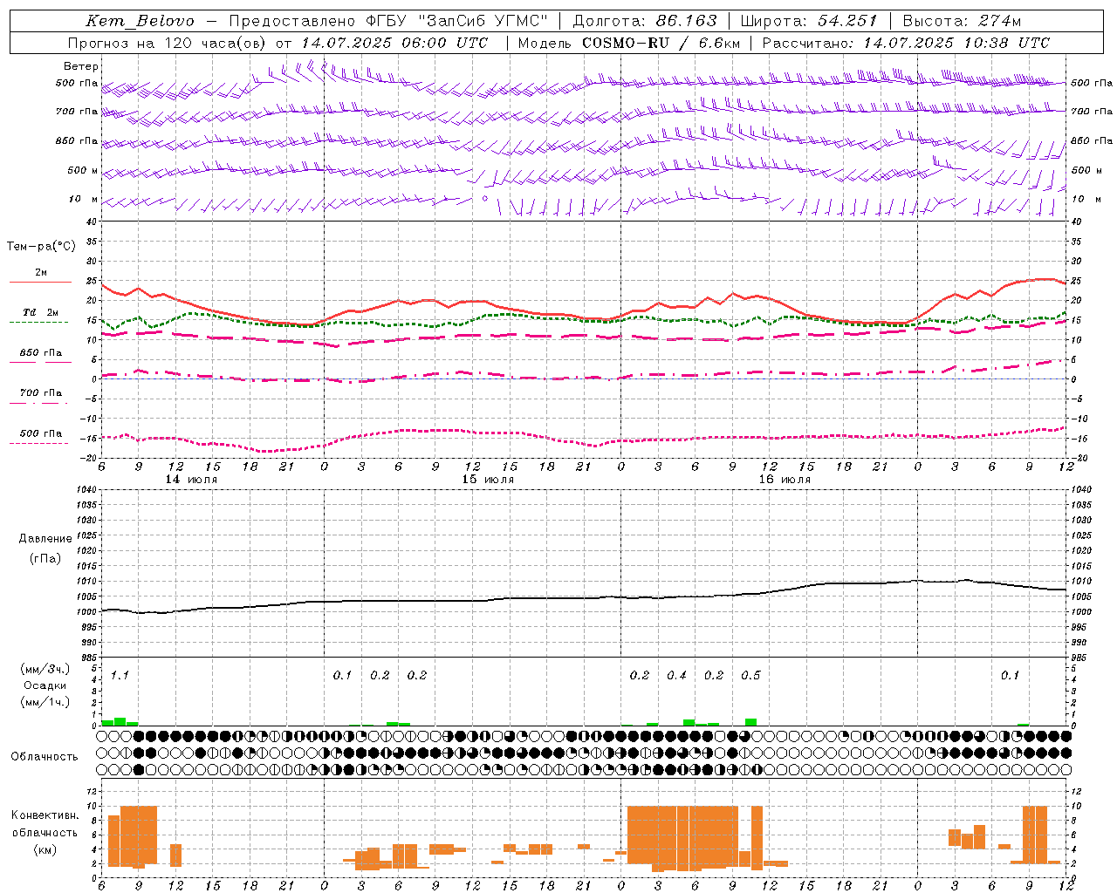This screenshot has height=893, width=1117.
Task: Click the date label 14 июля
Action: [191, 480]
